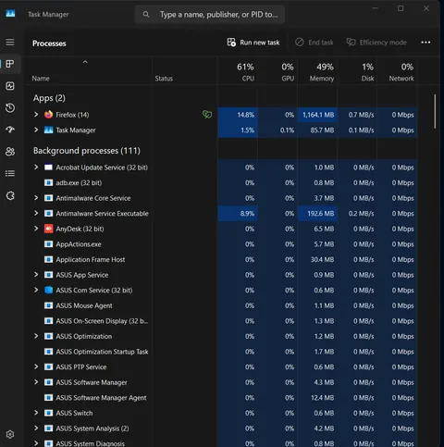Open Startup apps page in sidebar
This screenshot has height=447, width=444.
click(10, 130)
